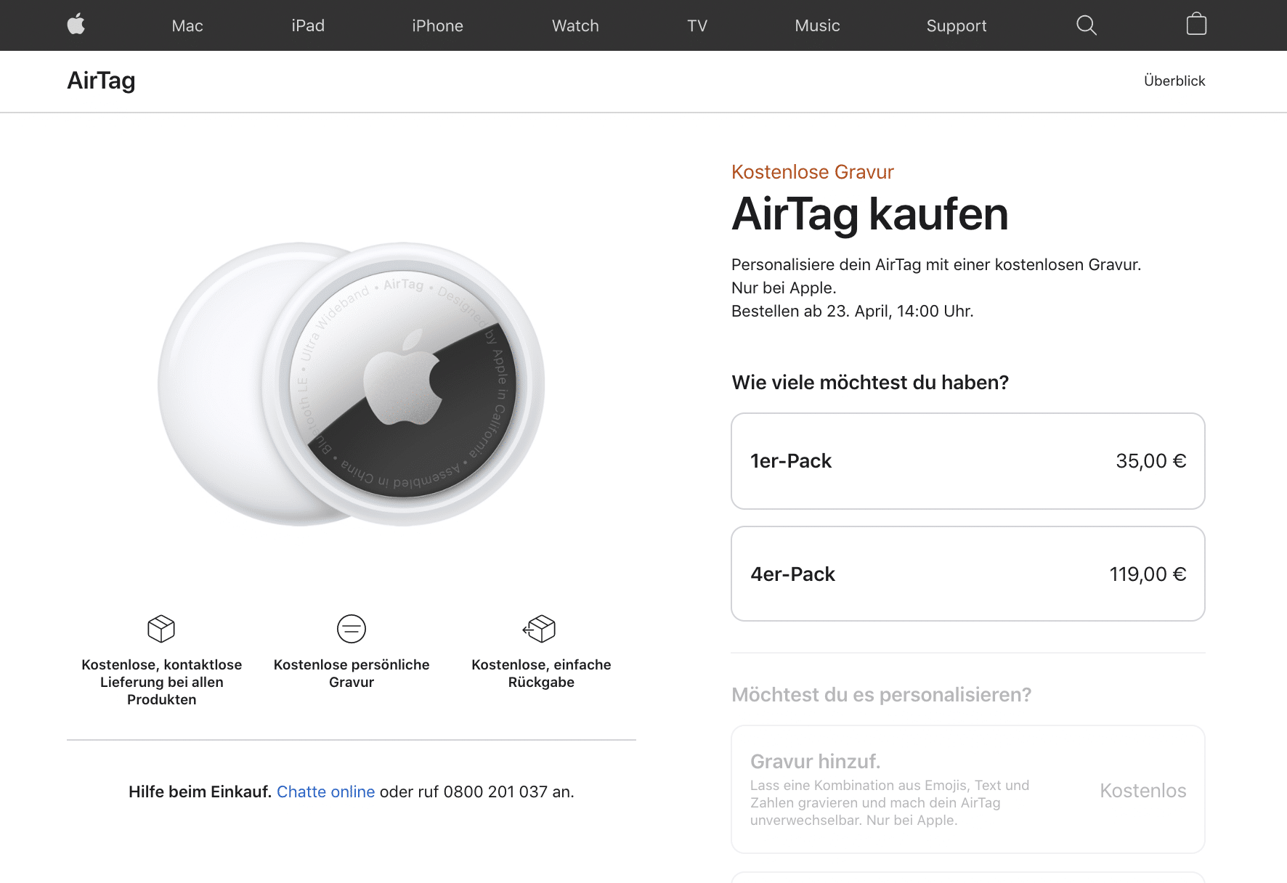Go to the Support page
This screenshot has height=883, width=1287.
(x=956, y=26)
